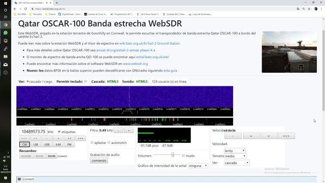Click the Goonhilly ground station photo
This screenshot has height=183, width=325.
tap(289, 52)
